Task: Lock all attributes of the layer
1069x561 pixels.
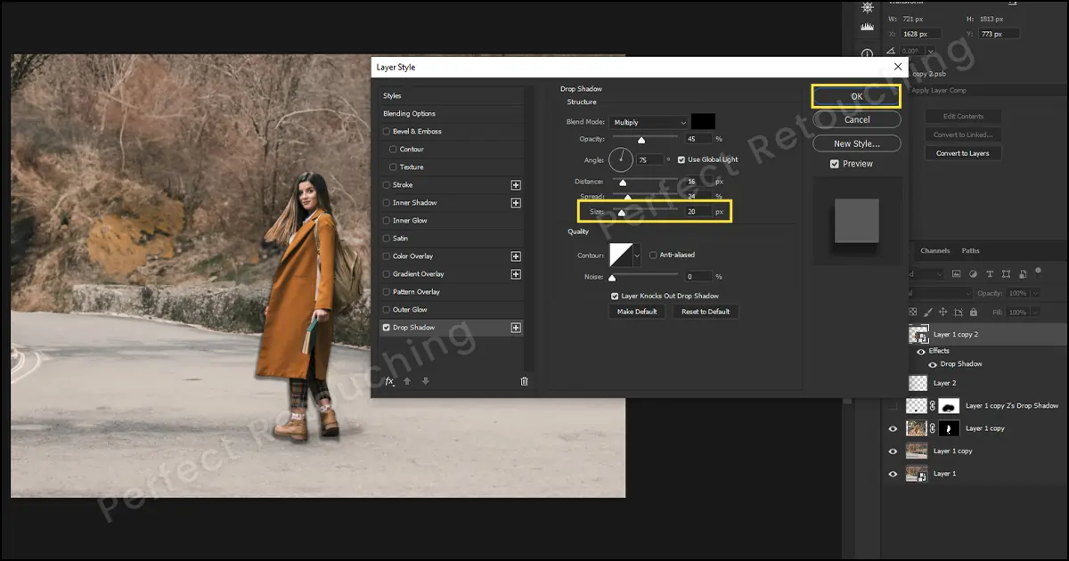Action: pos(974,312)
